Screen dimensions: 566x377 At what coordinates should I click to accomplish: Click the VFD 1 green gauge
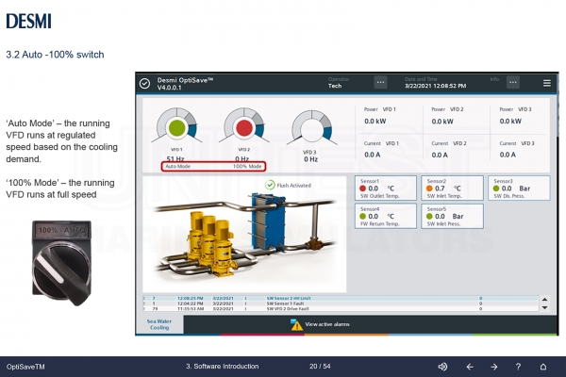(x=177, y=127)
